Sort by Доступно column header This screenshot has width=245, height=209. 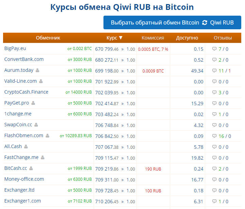187,38
